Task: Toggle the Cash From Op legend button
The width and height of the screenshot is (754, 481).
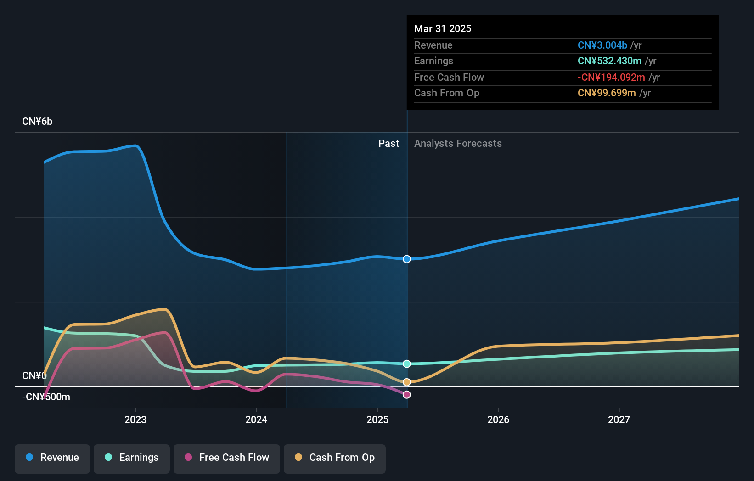Action: 335,459
